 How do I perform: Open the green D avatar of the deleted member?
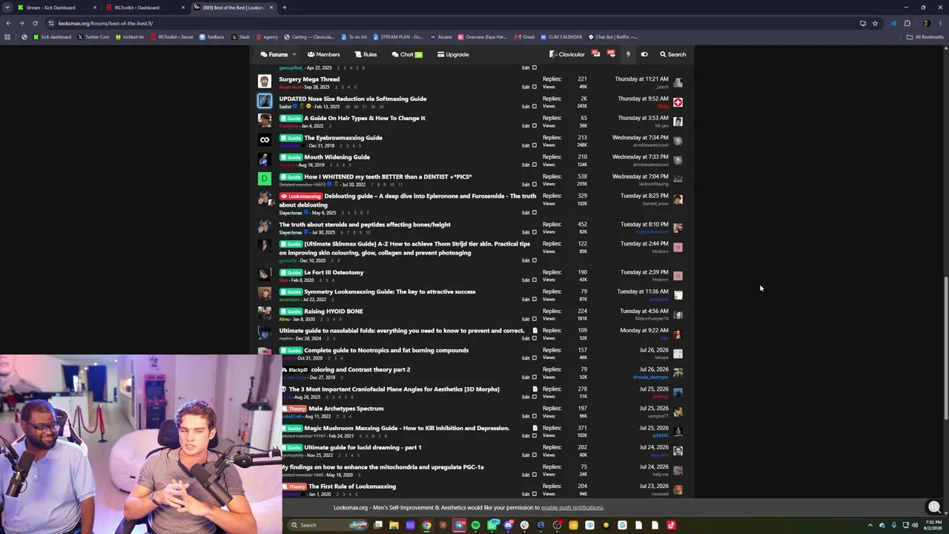coord(265,179)
